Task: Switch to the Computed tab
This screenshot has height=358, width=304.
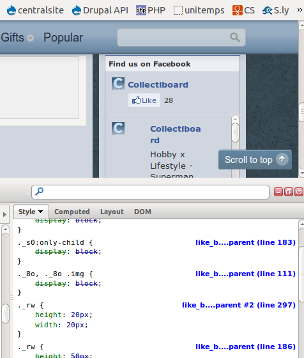Action: pyautogui.click(x=72, y=212)
